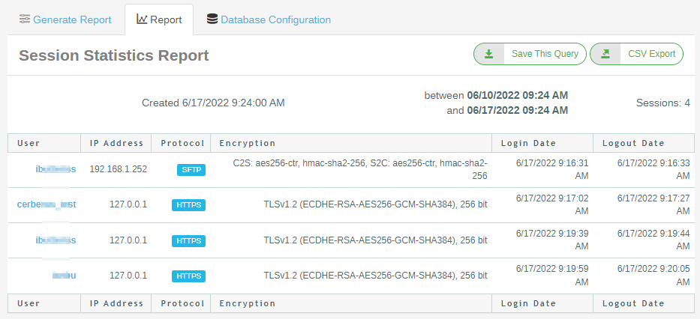Click the top 'Protocol' column header

click(x=182, y=143)
